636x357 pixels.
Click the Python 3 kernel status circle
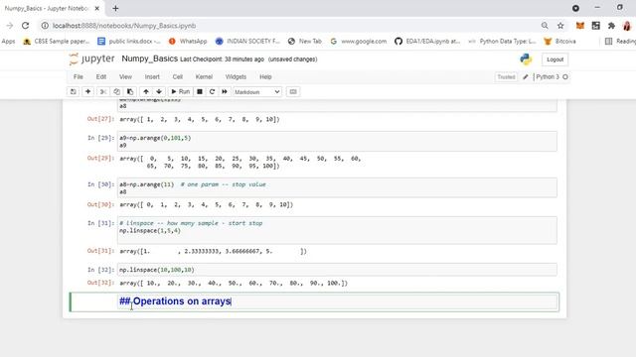(565, 77)
